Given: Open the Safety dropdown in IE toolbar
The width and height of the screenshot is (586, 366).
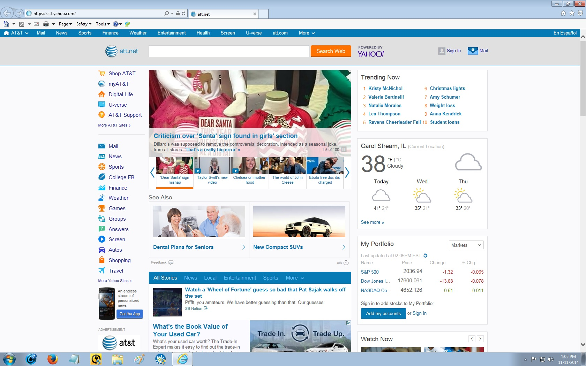Looking at the screenshot, I should [x=84, y=24].
